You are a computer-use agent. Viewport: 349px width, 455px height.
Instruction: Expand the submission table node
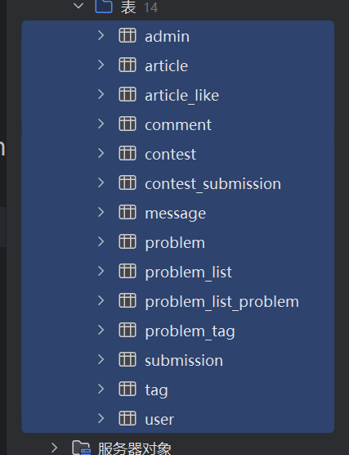pyautogui.click(x=101, y=359)
